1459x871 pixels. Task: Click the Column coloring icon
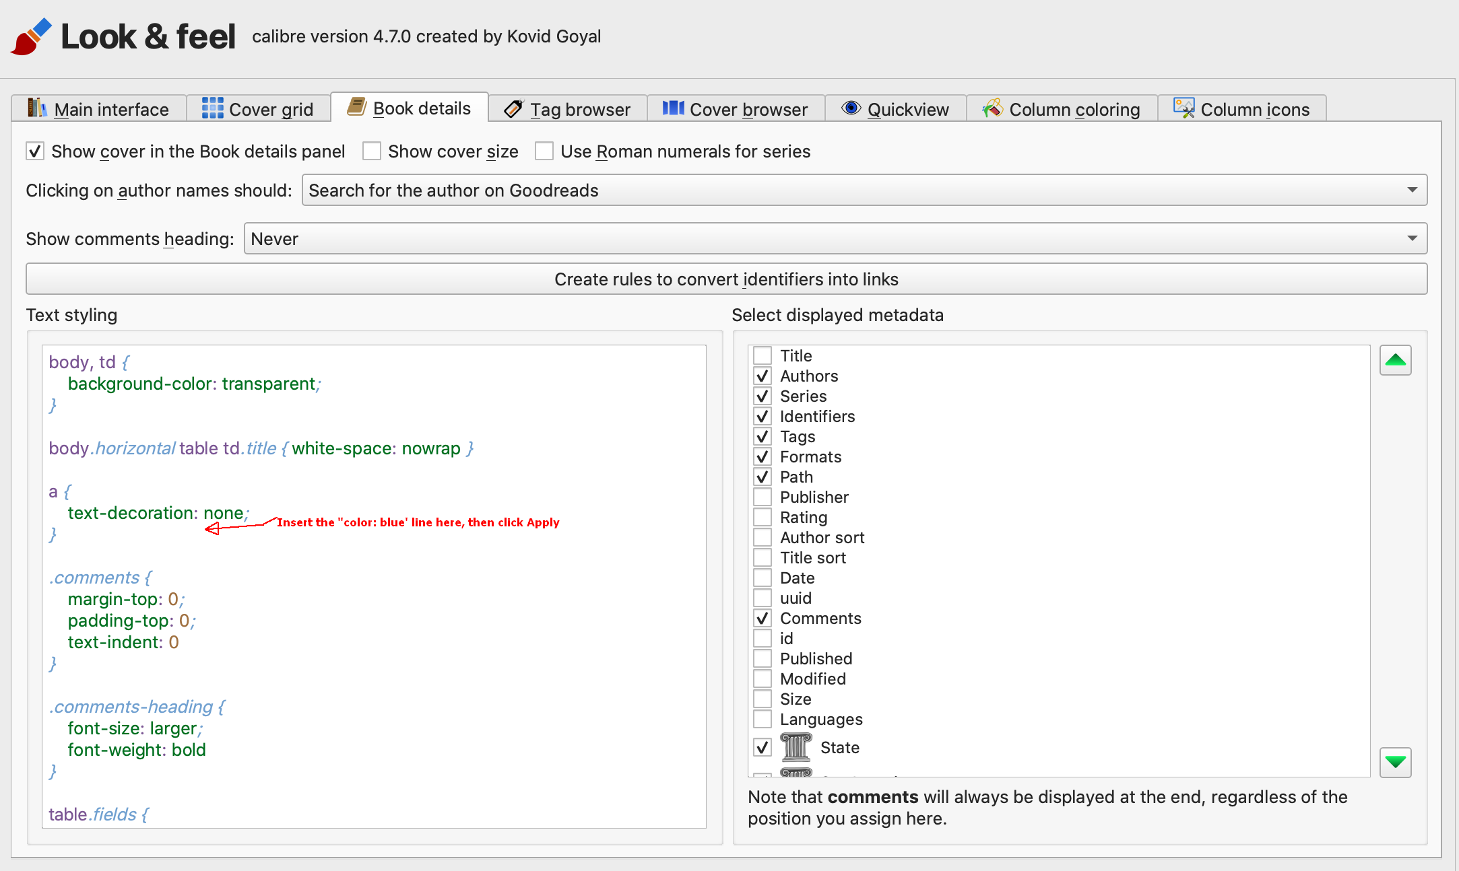[992, 108]
